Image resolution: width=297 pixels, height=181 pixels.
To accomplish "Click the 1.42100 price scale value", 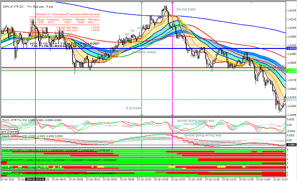I will coord(292,19).
